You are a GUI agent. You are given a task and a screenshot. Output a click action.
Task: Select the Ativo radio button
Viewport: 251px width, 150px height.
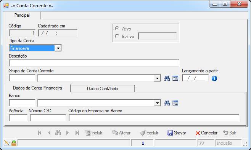(117, 29)
